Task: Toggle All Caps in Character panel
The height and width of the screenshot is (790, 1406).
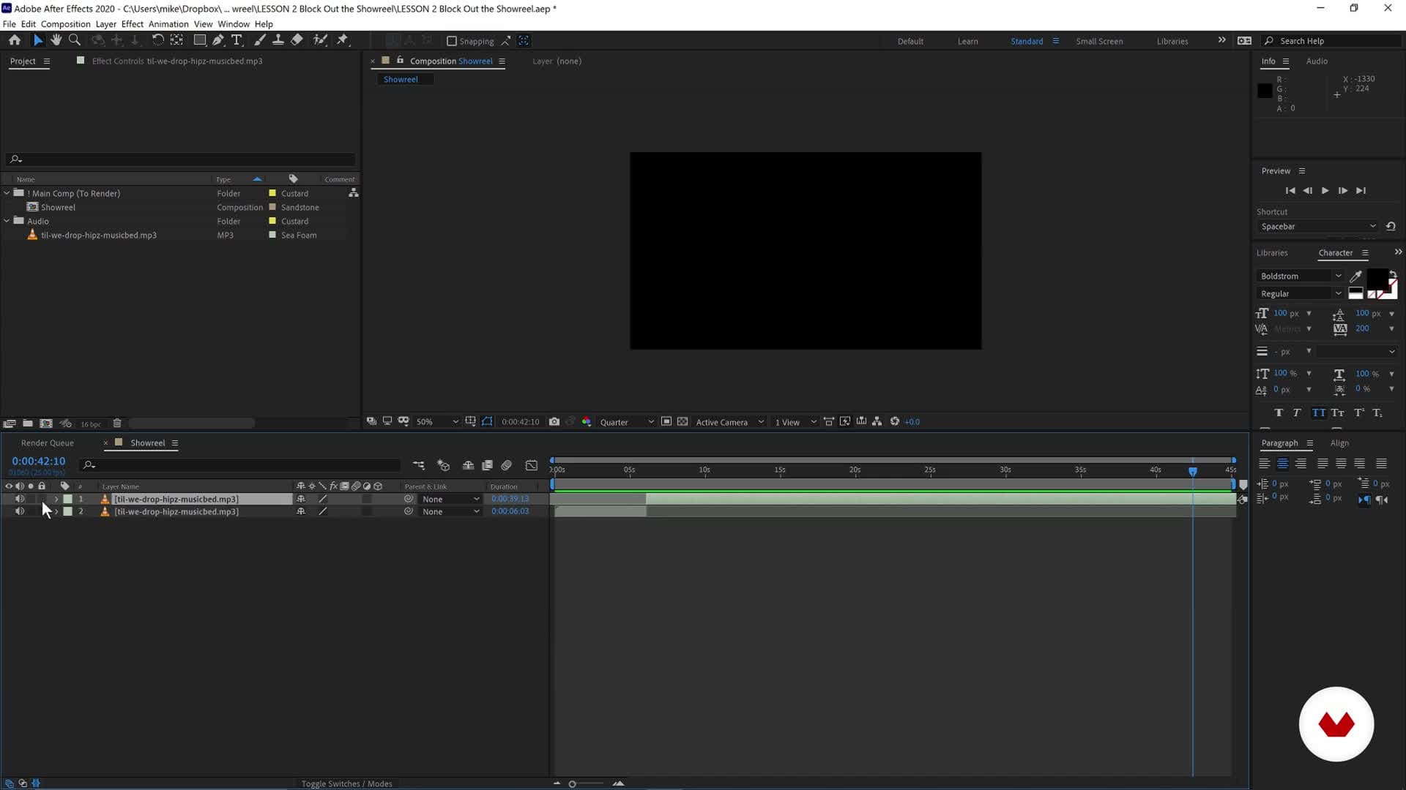Action: click(x=1318, y=413)
